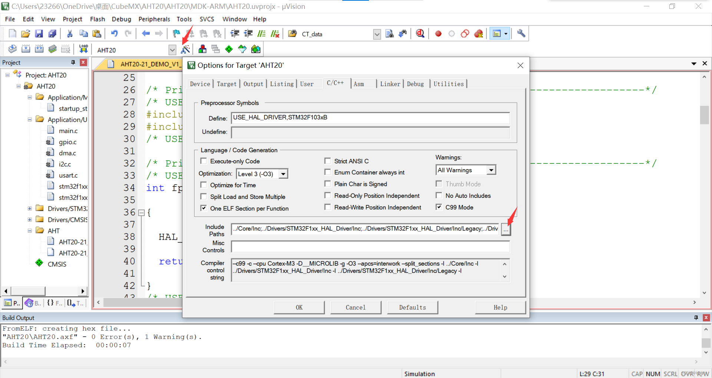712x378 pixels.
Task: Open Configuration wrench icon
Action: point(521,34)
